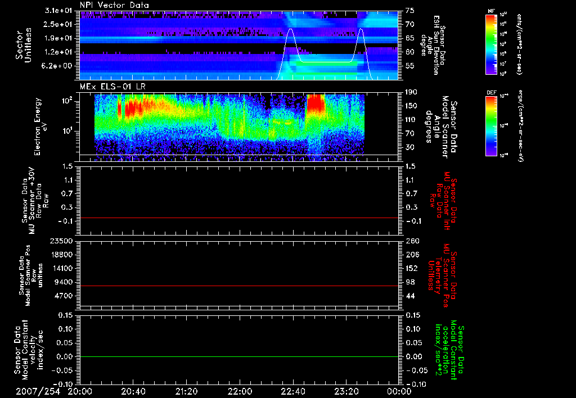Click the DEF color scale bar
576x398 pixels.
click(491, 126)
